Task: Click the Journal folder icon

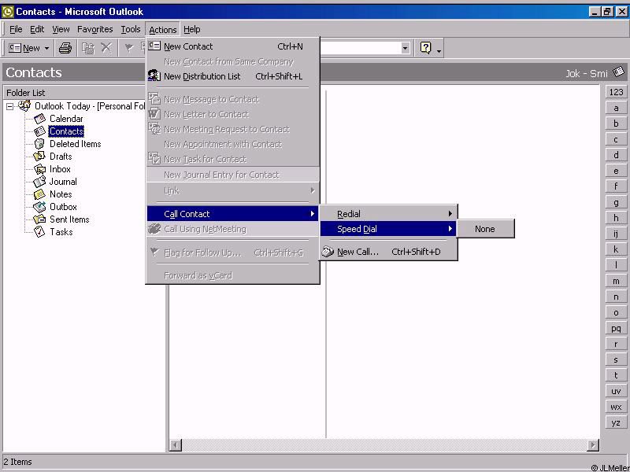Action: pyautogui.click(x=40, y=182)
